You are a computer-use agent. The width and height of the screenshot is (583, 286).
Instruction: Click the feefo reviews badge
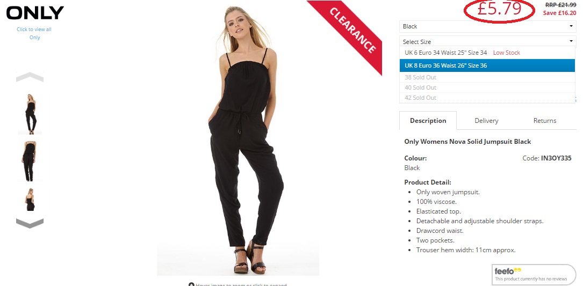pos(534,275)
